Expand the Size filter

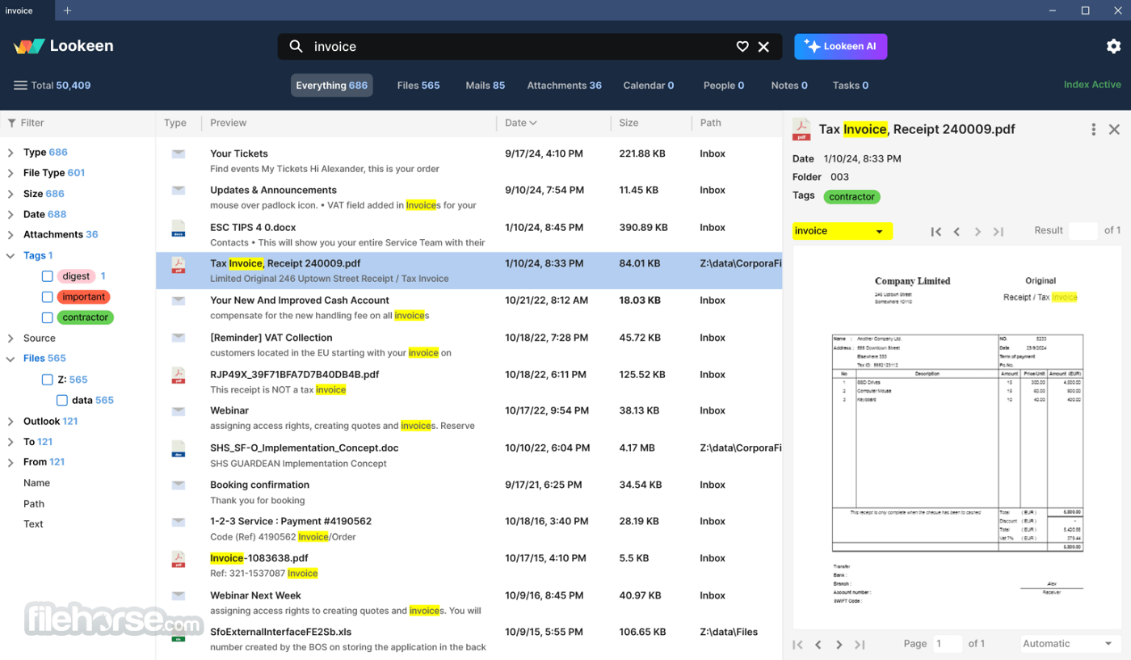11,194
